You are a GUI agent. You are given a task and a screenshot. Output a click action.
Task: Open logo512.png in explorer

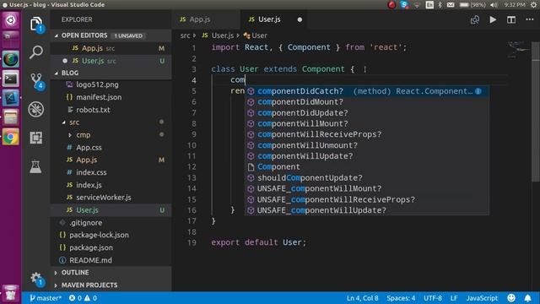tap(111, 84)
